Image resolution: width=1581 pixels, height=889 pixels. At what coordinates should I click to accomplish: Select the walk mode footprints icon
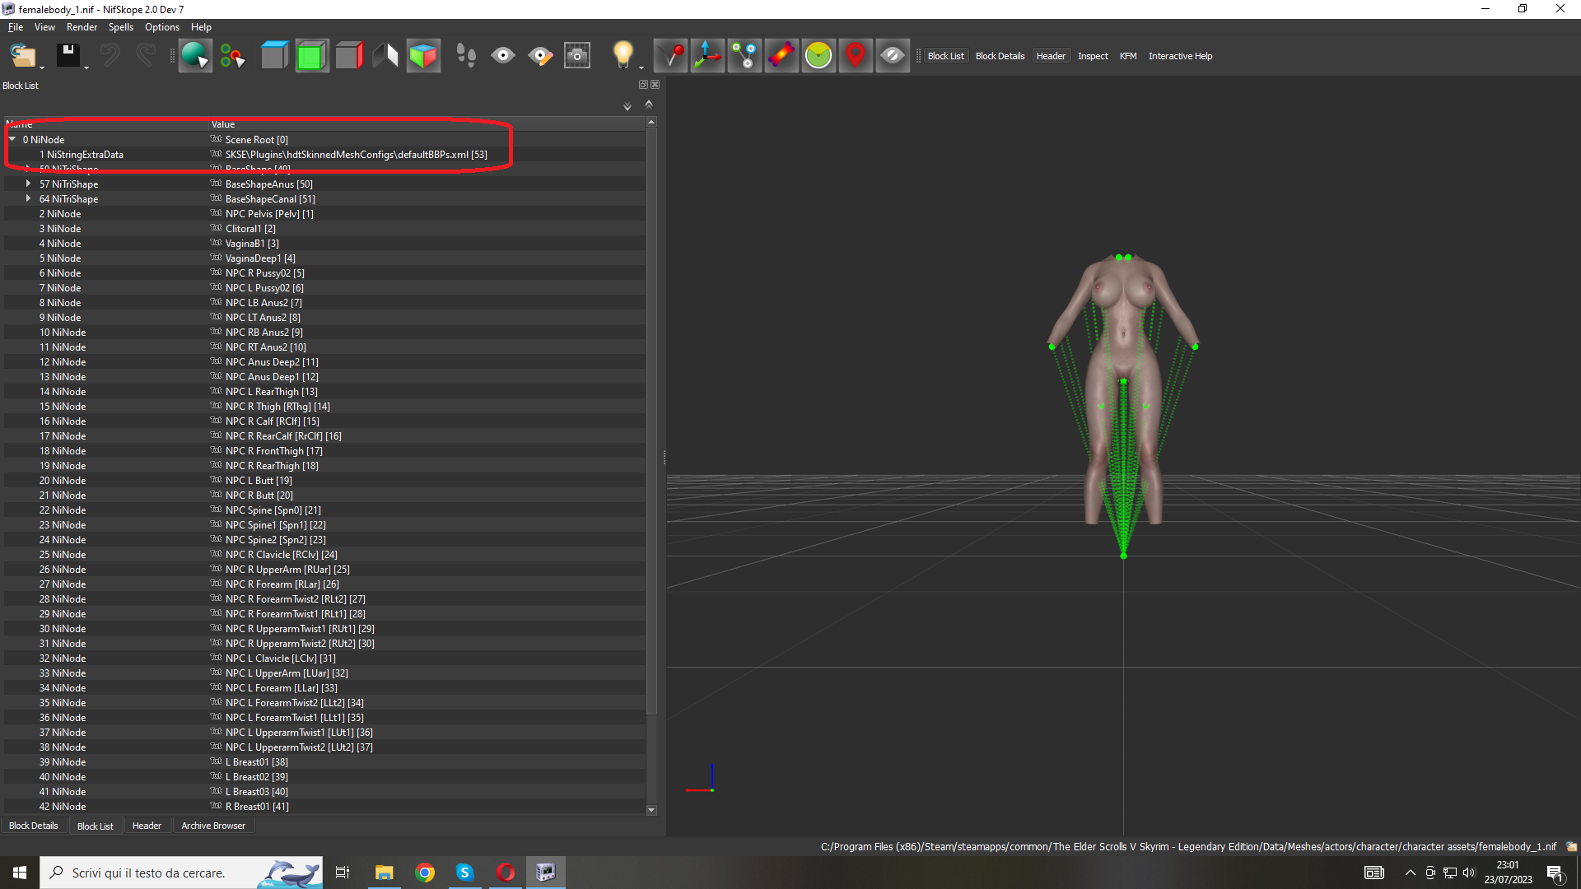pyautogui.click(x=466, y=56)
